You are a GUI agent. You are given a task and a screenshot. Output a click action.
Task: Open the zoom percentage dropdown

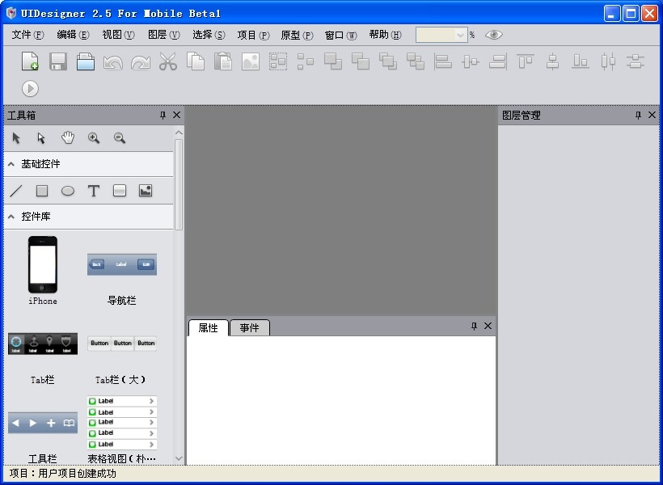coord(460,35)
